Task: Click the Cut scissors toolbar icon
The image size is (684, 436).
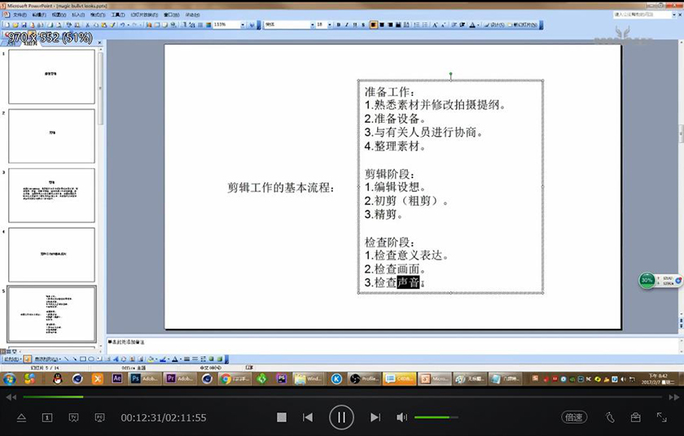Action: [87, 25]
